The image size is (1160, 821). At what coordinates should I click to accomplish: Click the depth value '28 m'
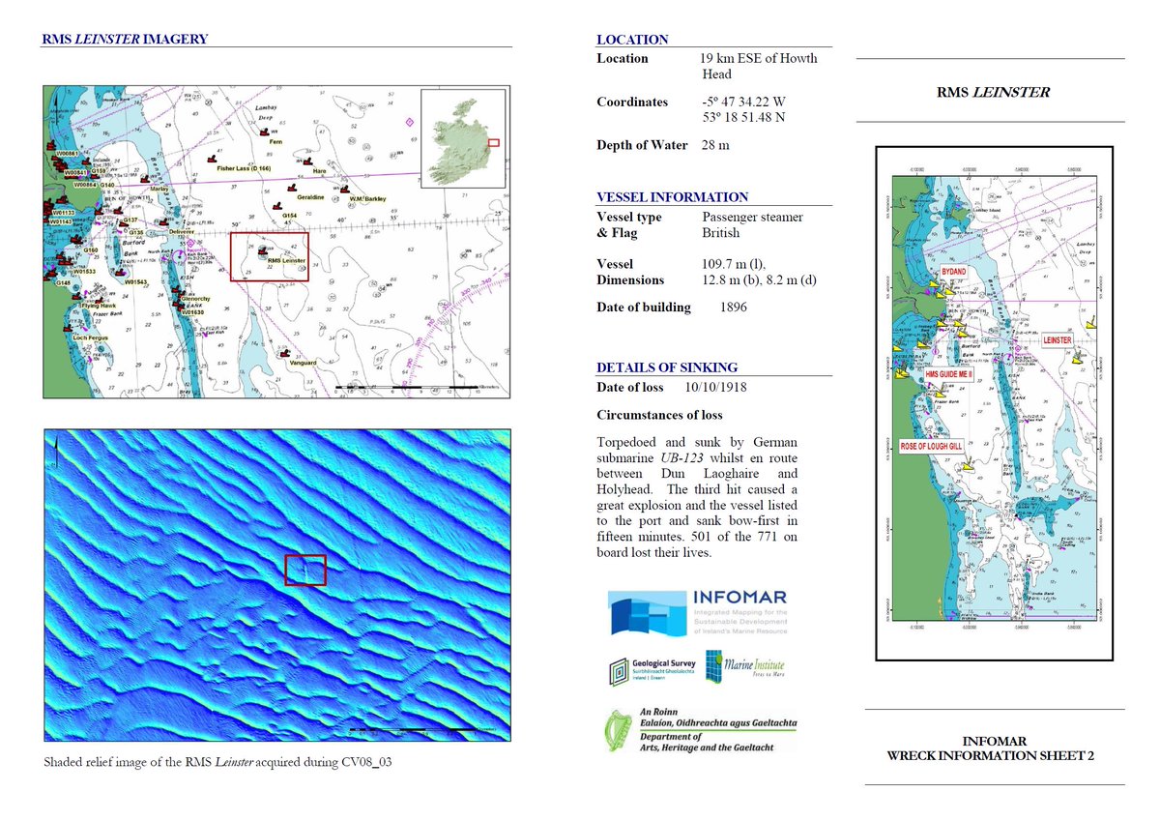715,145
